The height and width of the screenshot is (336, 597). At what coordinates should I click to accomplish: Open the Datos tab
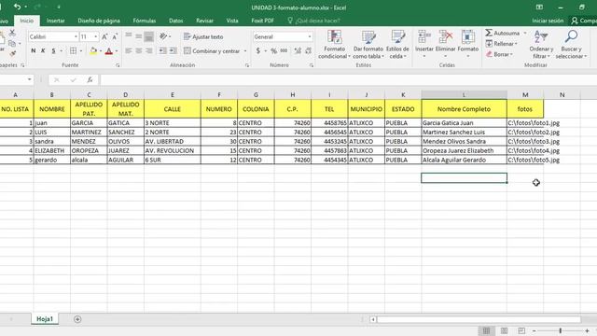pyautogui.click(x=176, y=21)
